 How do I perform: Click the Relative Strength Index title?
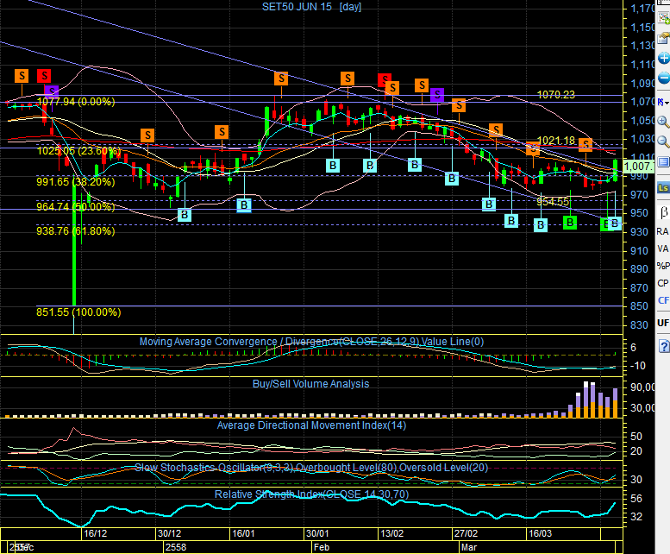point(311,494)
